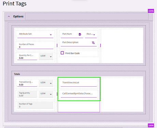Click the Number of Tags field
The height and width of the screenshot is (128, 157).
tap(35, 105)
